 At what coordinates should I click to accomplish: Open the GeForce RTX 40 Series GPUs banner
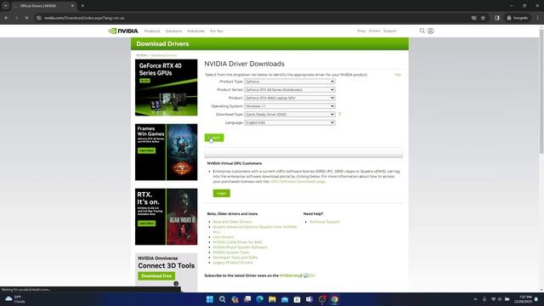pyautogui.click(x=167, y=88)
